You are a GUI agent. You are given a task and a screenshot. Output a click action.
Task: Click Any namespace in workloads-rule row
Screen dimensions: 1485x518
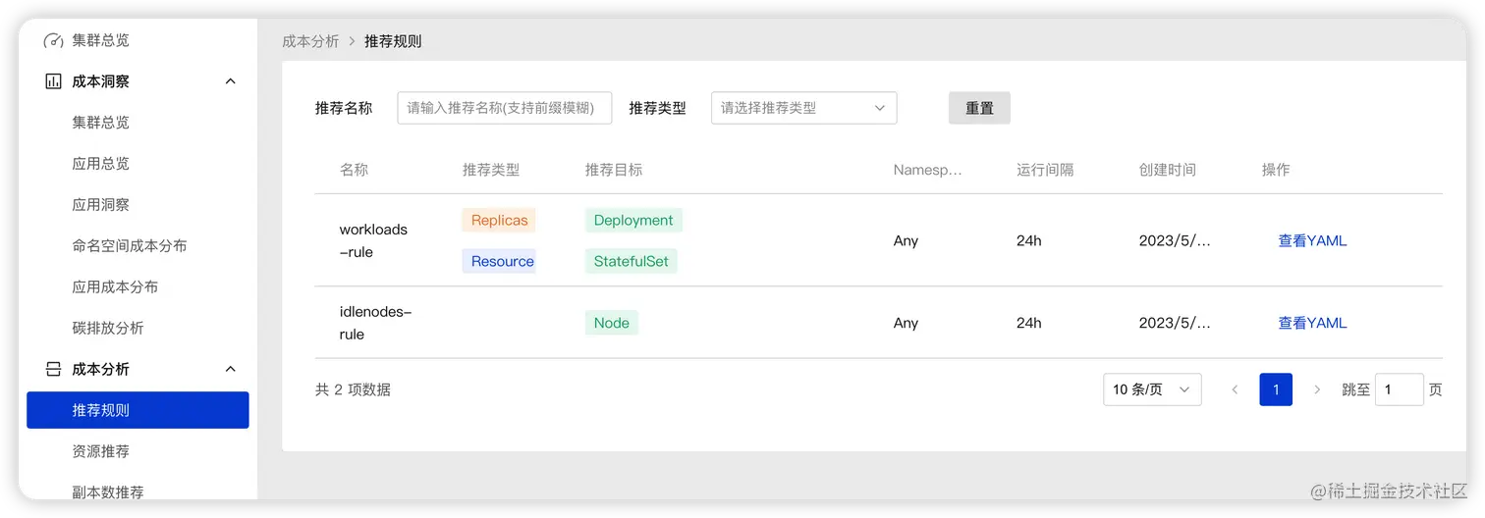906,240
